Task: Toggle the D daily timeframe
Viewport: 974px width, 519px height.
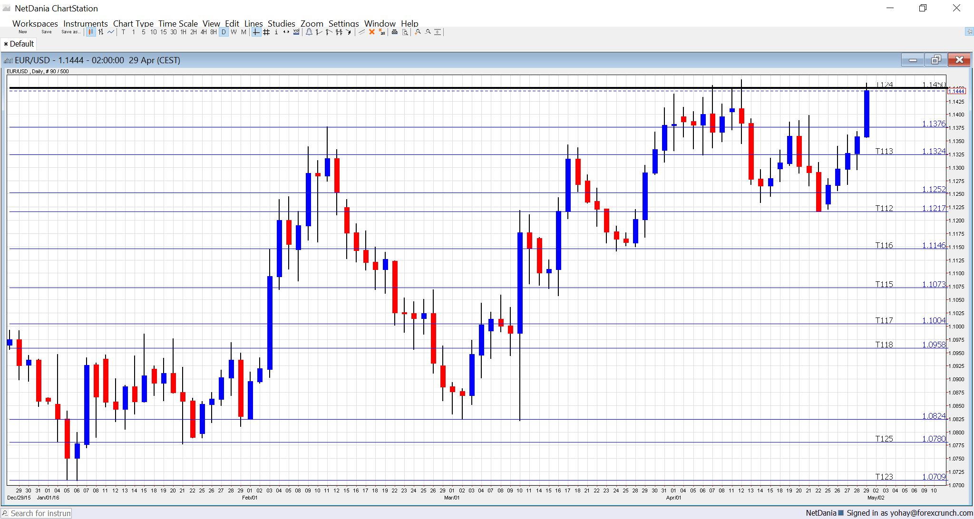Action: tap(223, 32)
